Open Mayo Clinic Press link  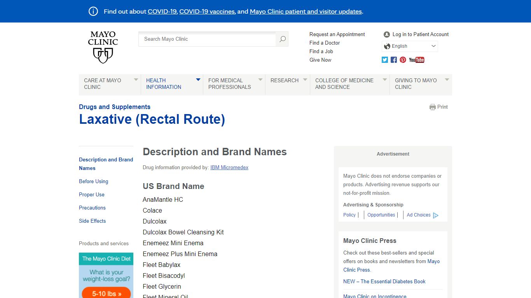(x=391, y=266)
